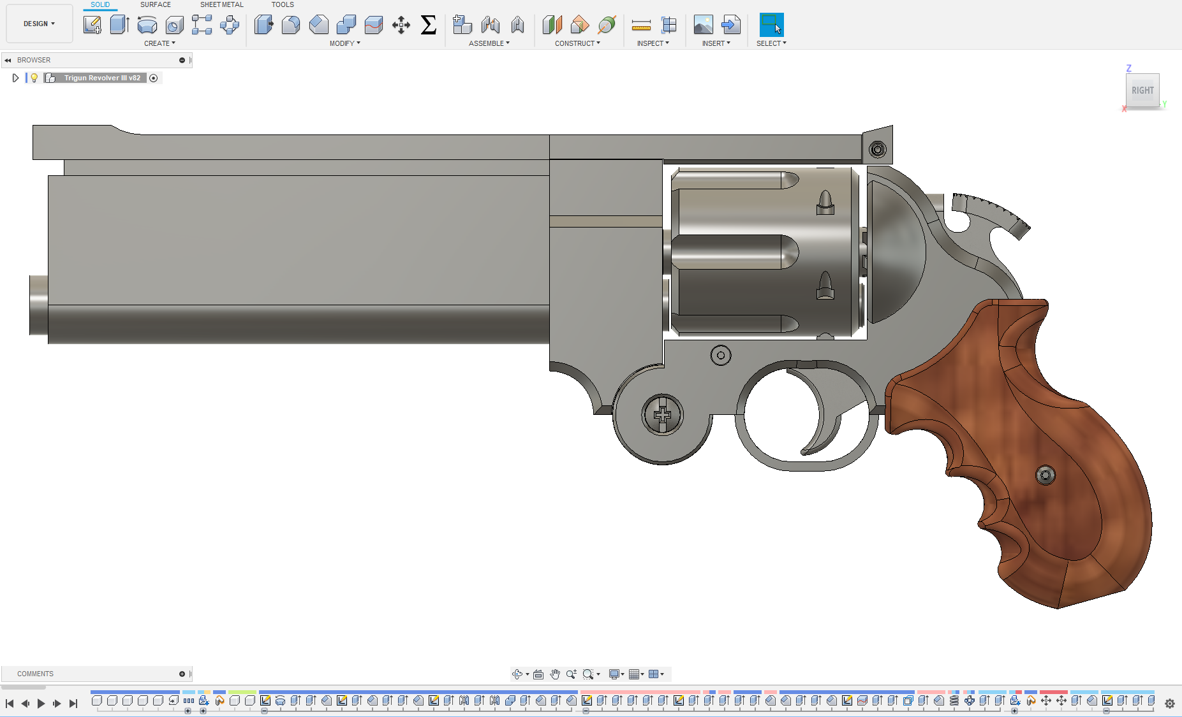The image size is (1182, 717).
Task: Click the Move/Copy arrows icon
Action: tap(401, 25)
